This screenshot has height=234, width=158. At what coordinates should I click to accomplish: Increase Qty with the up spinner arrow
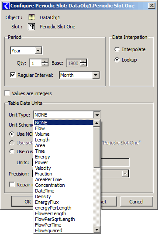click(45, 61)
